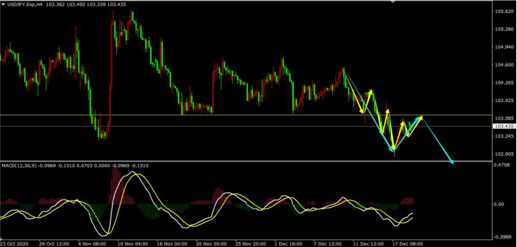Click the 105.620 price scale label

click(504, 11)
